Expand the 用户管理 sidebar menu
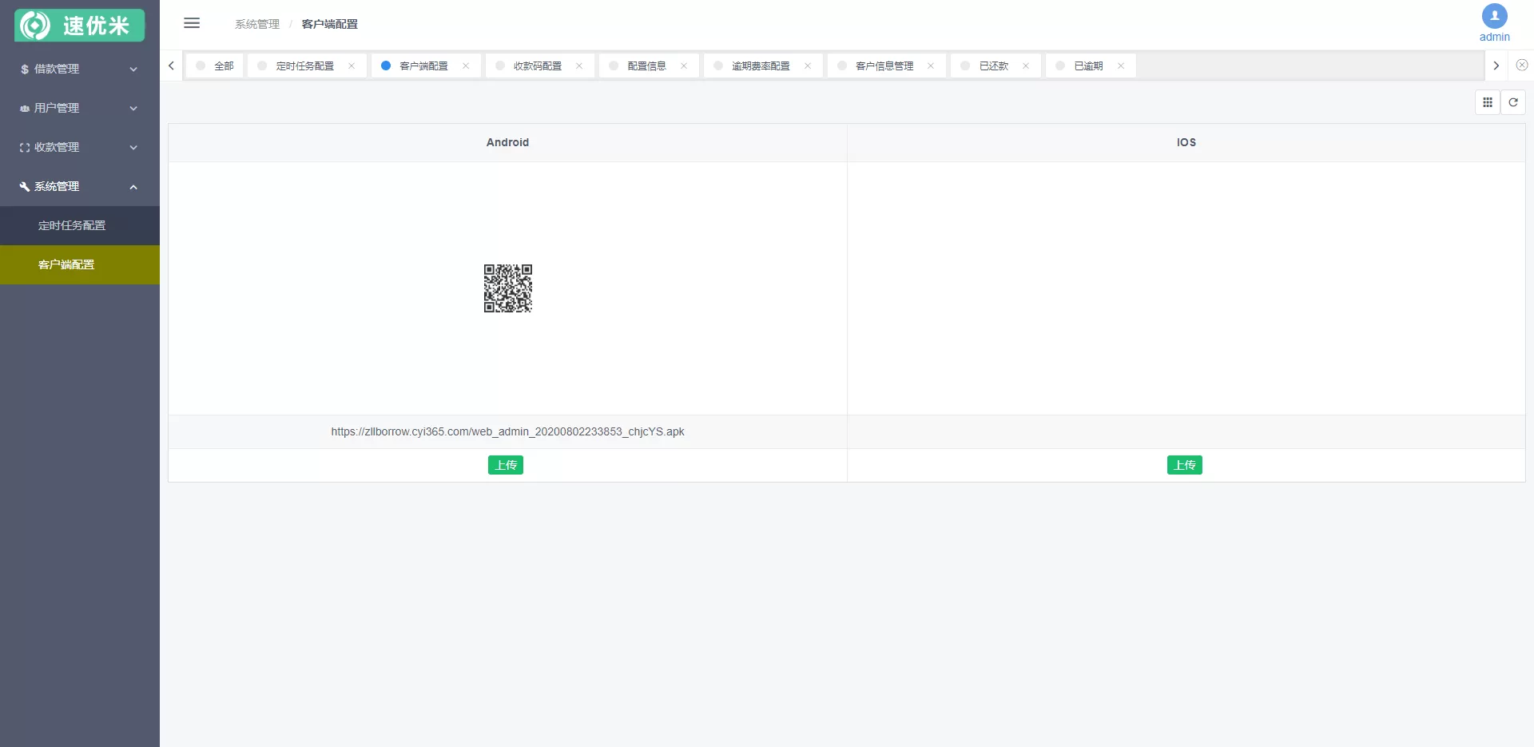The image size is (1534, 747). [80, 108]
